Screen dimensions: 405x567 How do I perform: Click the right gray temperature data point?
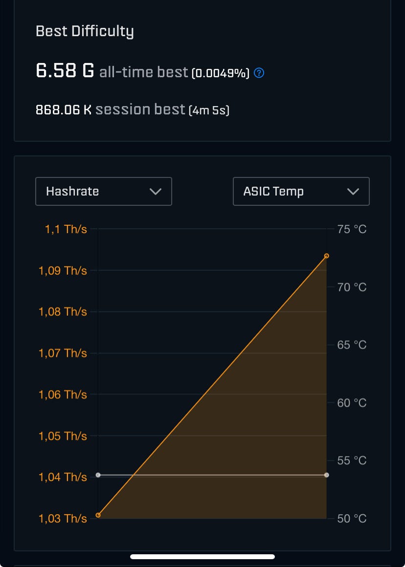click(326, 475)
